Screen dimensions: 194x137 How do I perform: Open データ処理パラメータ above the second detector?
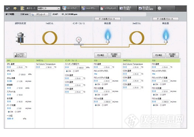click(x=166, y=19)
